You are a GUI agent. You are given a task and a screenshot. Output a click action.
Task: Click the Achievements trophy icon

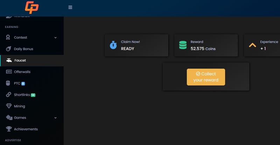(x=9, y=129)
